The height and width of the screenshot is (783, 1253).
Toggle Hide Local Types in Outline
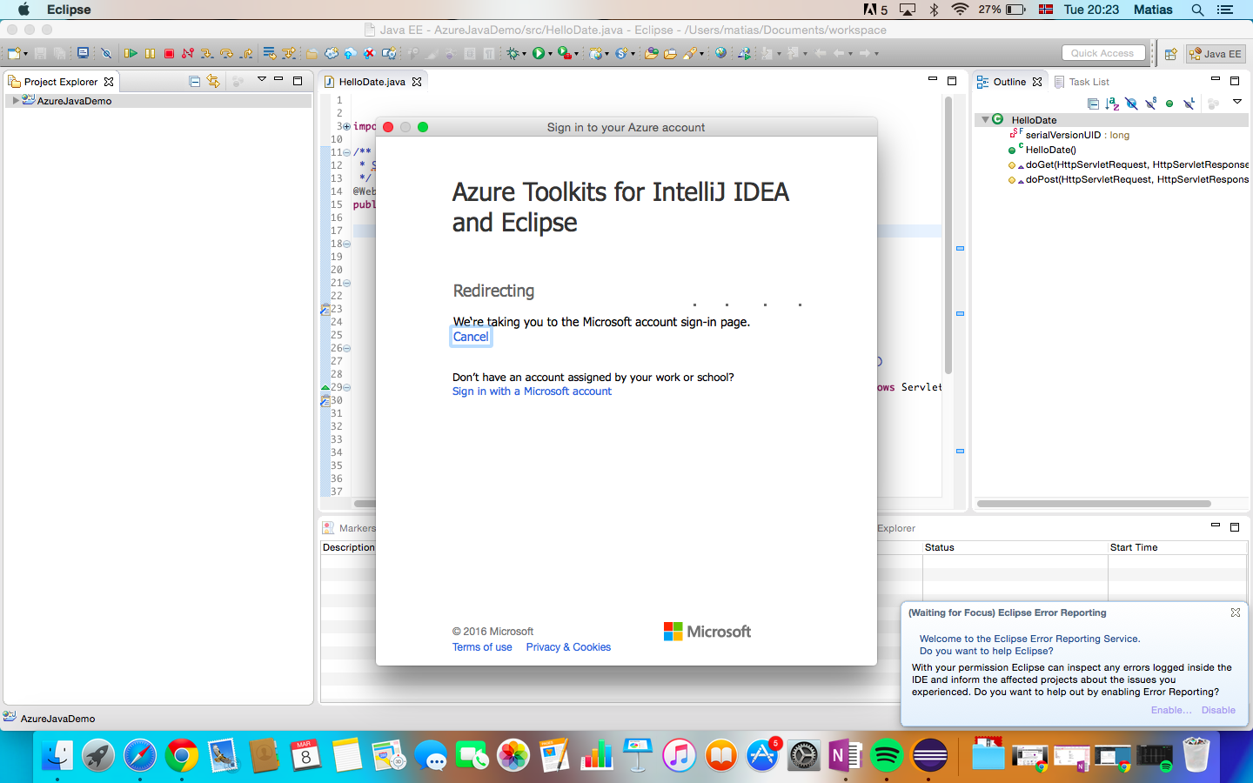(1189, 104)
